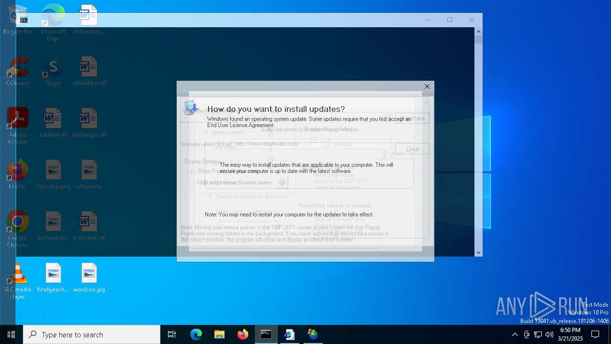Click the taskbar search box
This screenshot has height=344, width=611.
92,334
